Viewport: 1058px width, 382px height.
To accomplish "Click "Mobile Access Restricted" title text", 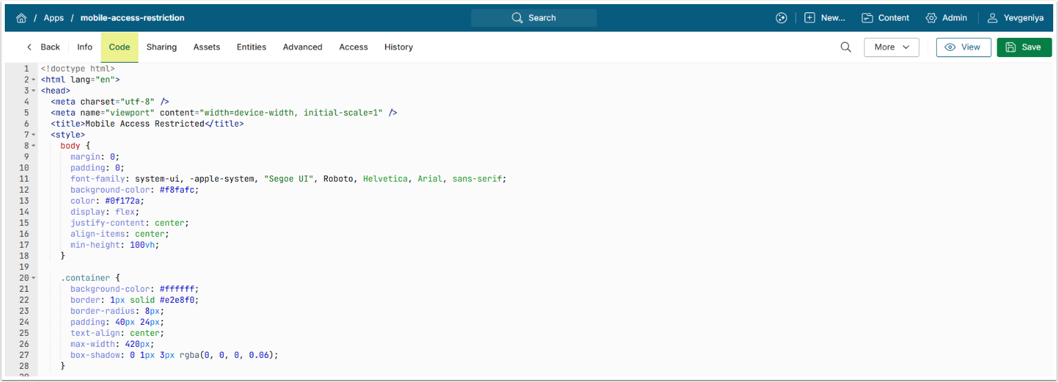I will coord(145,124).
